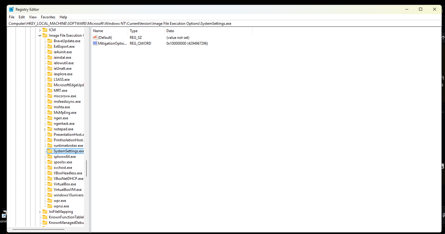Click the (Default) string value icon
Viewport: 445px width, 234px height.
pyautogui.click(x=95, y=38)
